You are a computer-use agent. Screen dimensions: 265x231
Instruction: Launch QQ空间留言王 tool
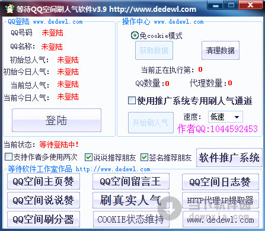(x=131, y=181)
